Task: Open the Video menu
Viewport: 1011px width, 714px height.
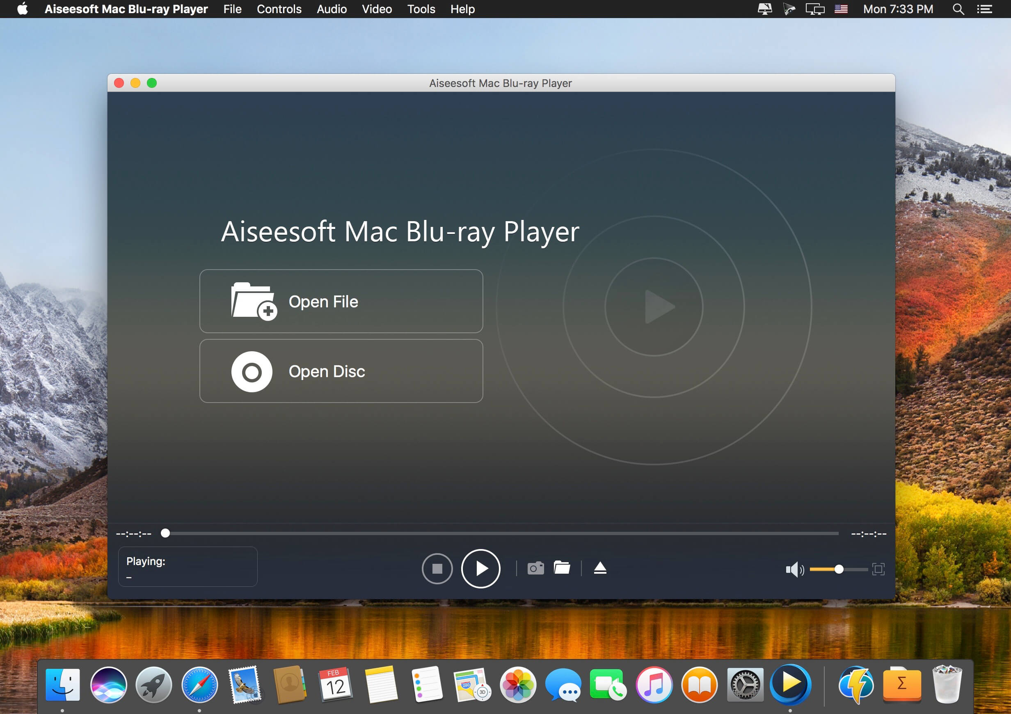Action: pyautogui.click(x=377, y=9)
